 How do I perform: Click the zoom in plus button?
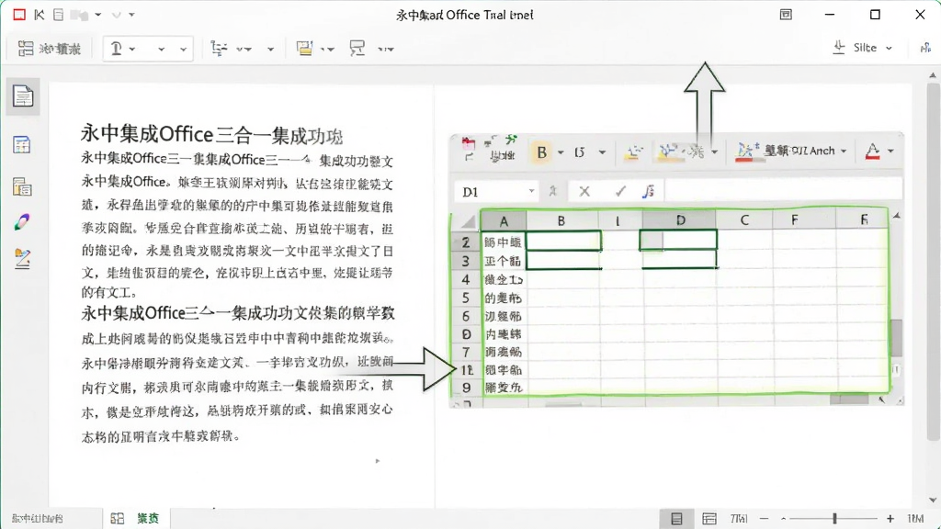coord(890,519)
